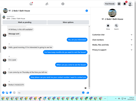Choose a GIF icon in composer
The height and width of the screenshot is (101, 136).
(14, 93)
